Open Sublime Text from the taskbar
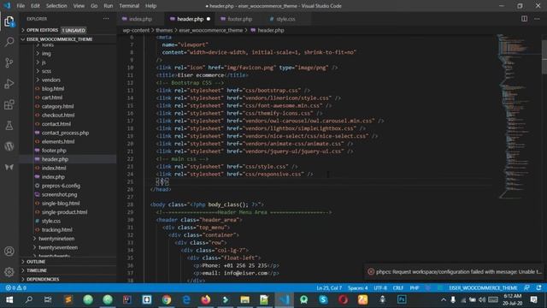Viewport: 547px width, 308px height. coord(68,299)
